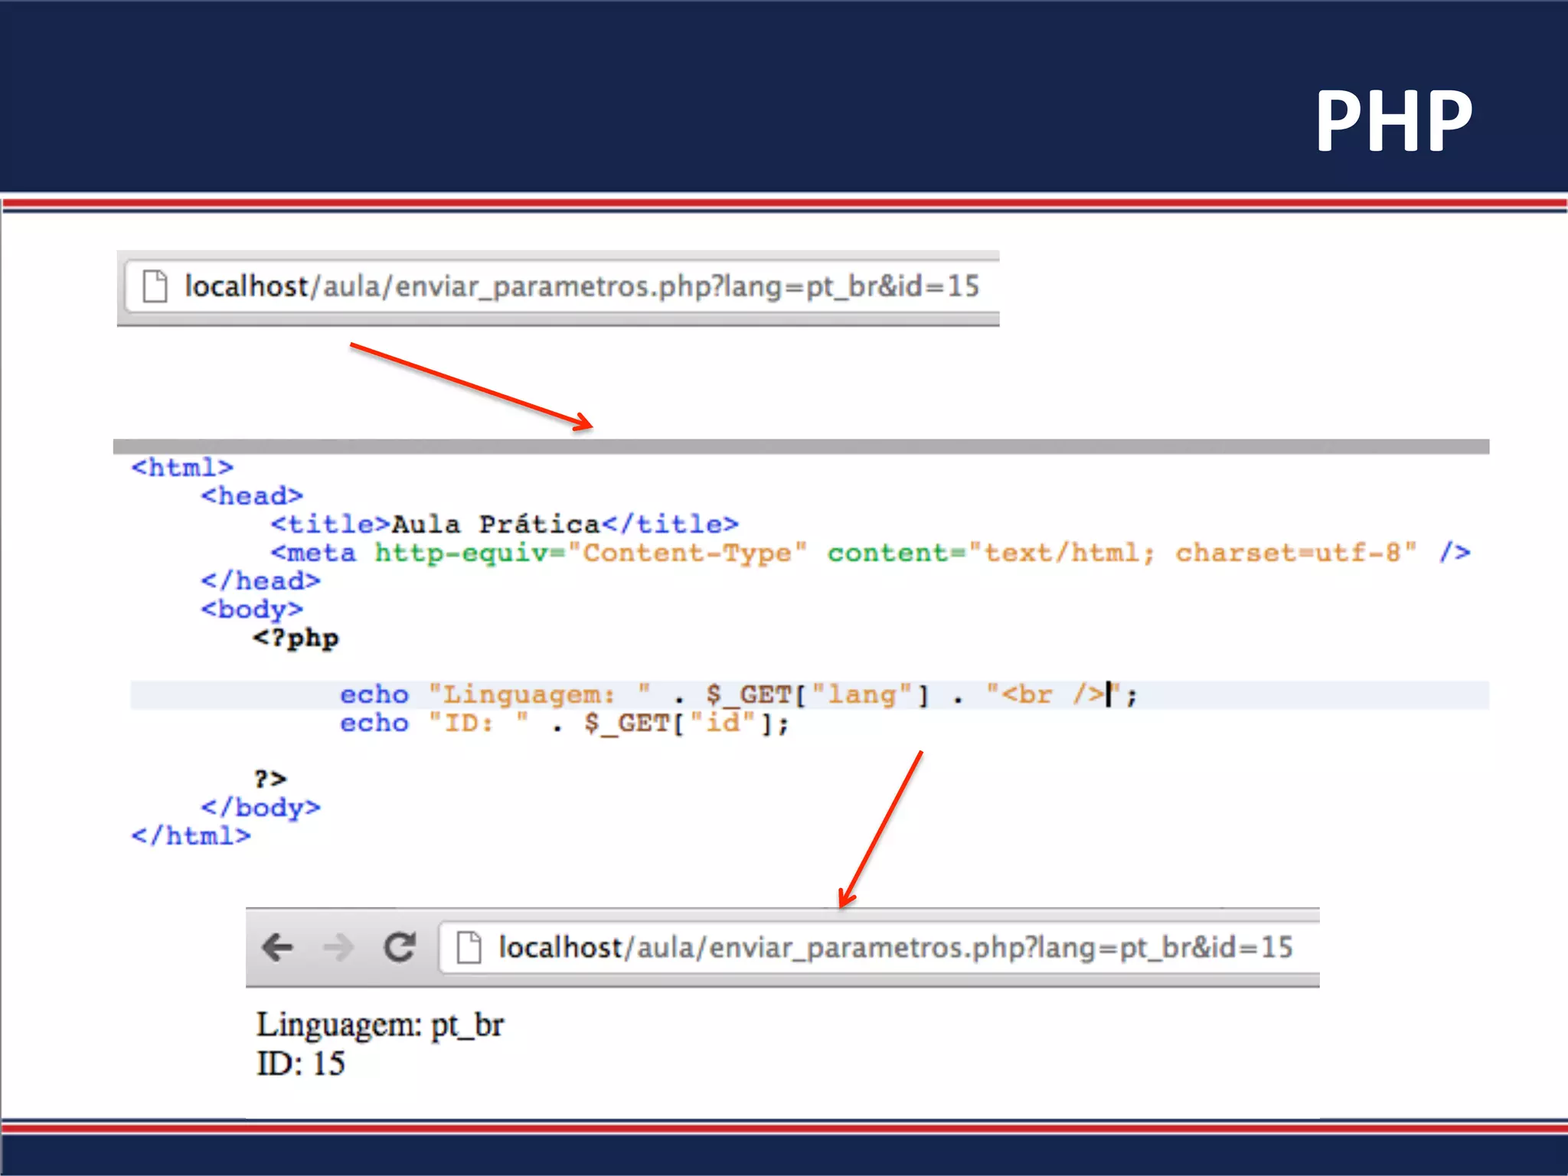
Task: Click page icon in bottom address bar
Action: [469, 947]
